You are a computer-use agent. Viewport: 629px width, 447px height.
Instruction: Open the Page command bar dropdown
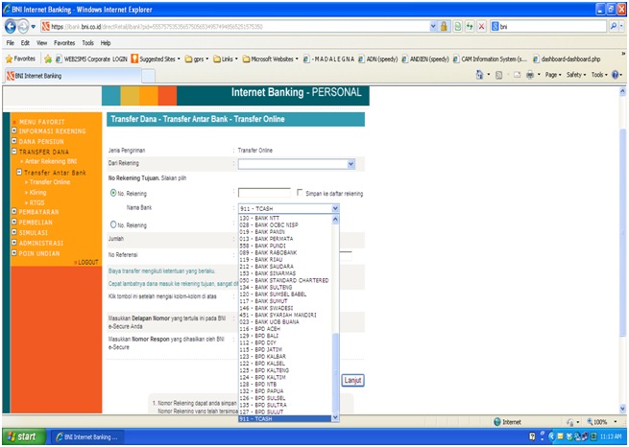tap(553, 75)
